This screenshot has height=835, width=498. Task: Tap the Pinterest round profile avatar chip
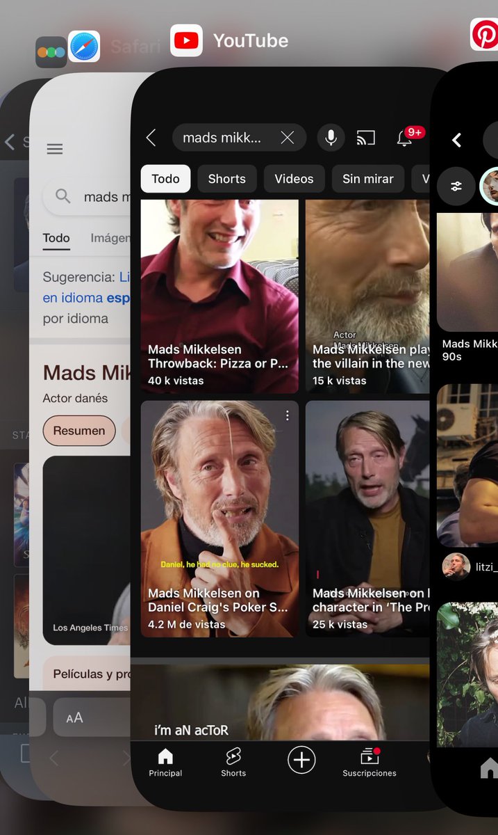[490, 186]
